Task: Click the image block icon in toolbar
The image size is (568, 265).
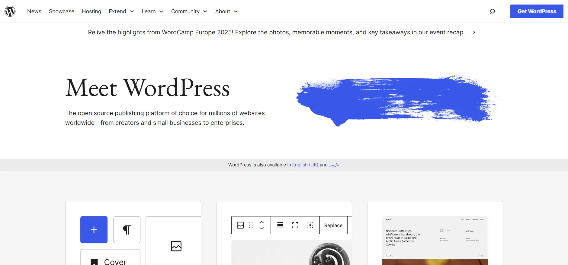Action: click(x=240, y=225)
